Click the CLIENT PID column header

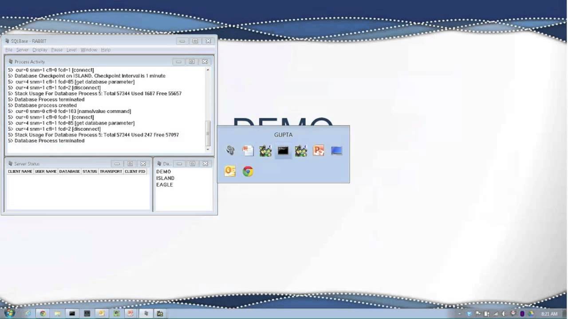click(x=135, y=171)
